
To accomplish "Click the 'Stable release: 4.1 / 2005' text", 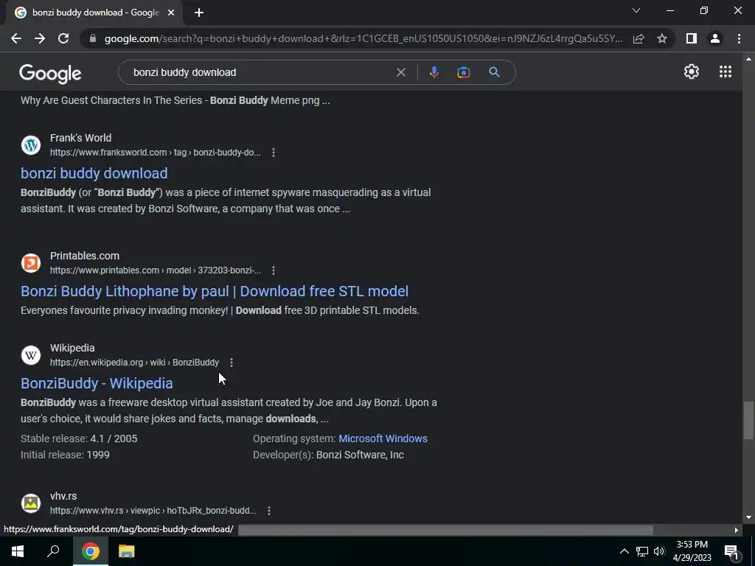I will pos(79,439).
